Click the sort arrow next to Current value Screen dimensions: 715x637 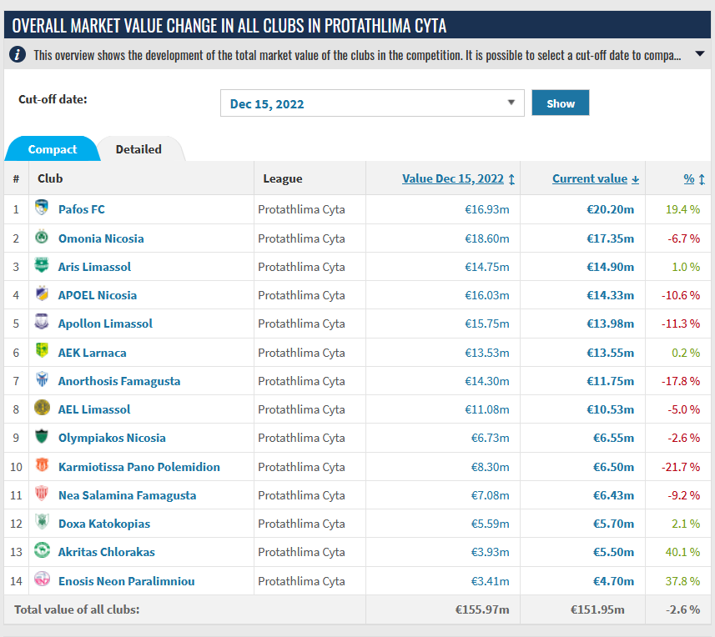pos(635,179)
